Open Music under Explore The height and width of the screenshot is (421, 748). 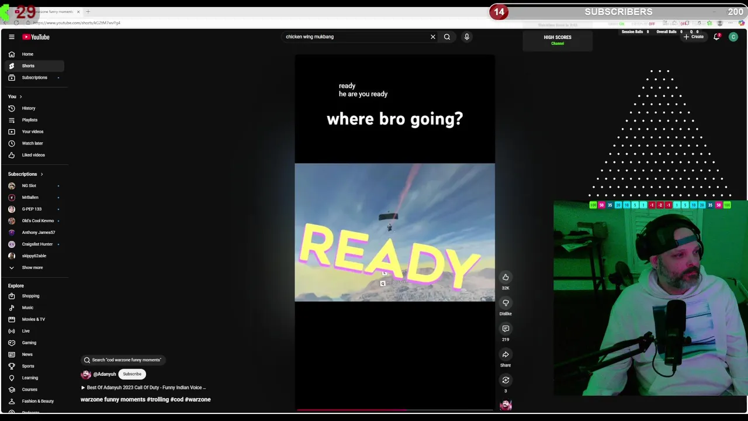[x=35, y=308]
